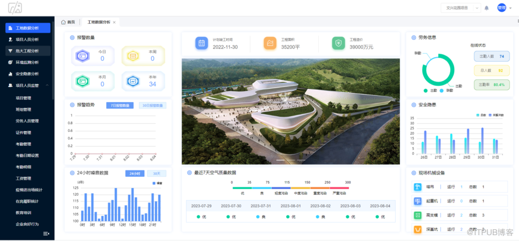Switch to the 首页 home tab
Image resolution: width=519 pixels, height=241 pixels.
point(68,22)
